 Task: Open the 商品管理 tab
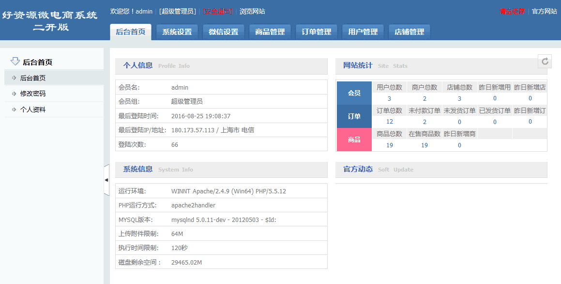(270, 32)
